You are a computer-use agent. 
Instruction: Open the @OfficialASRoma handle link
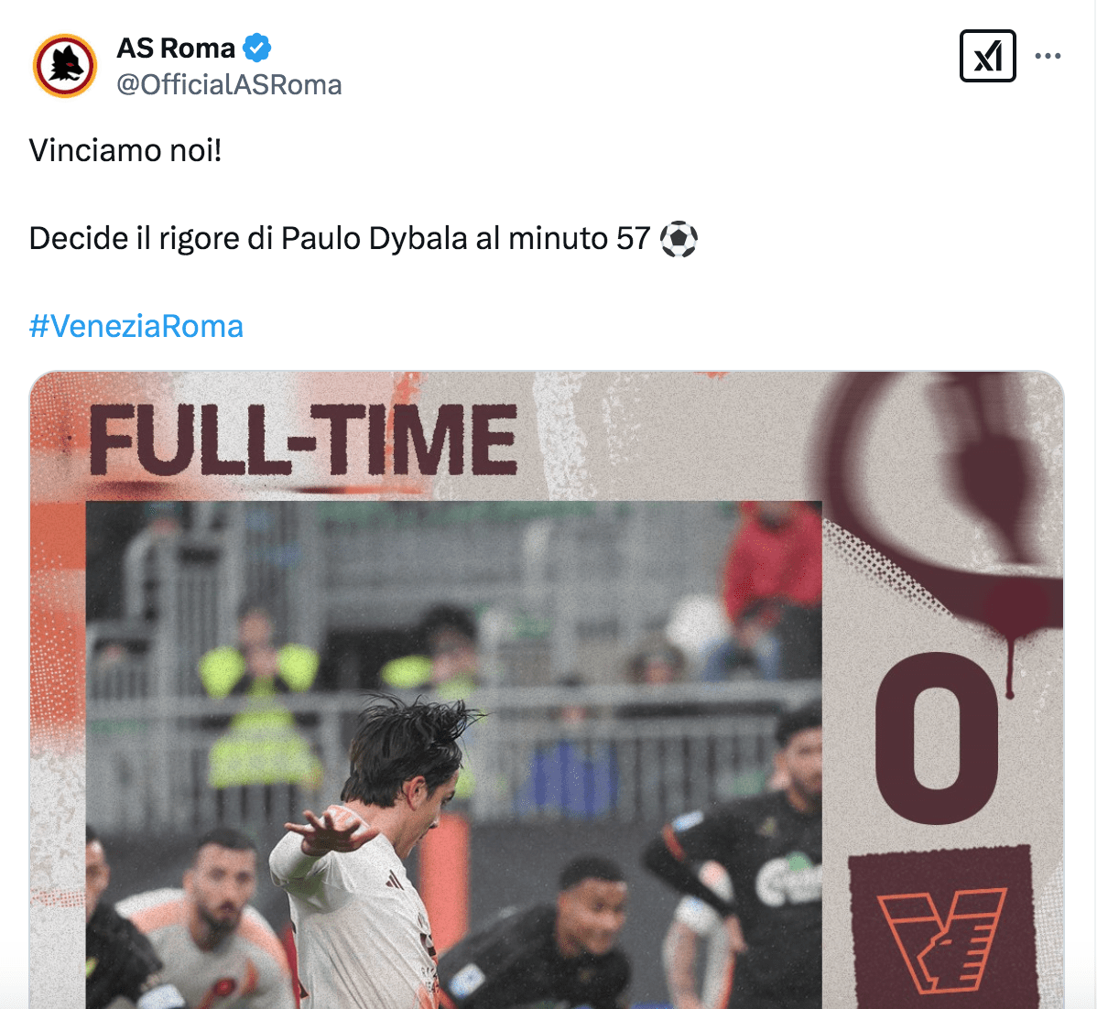click(x=229, y=84)
